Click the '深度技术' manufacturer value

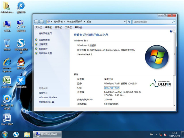click(x=108, y=79)
